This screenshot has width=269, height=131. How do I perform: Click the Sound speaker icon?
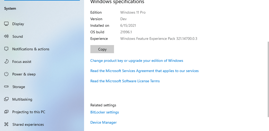(x=6, y=36)
